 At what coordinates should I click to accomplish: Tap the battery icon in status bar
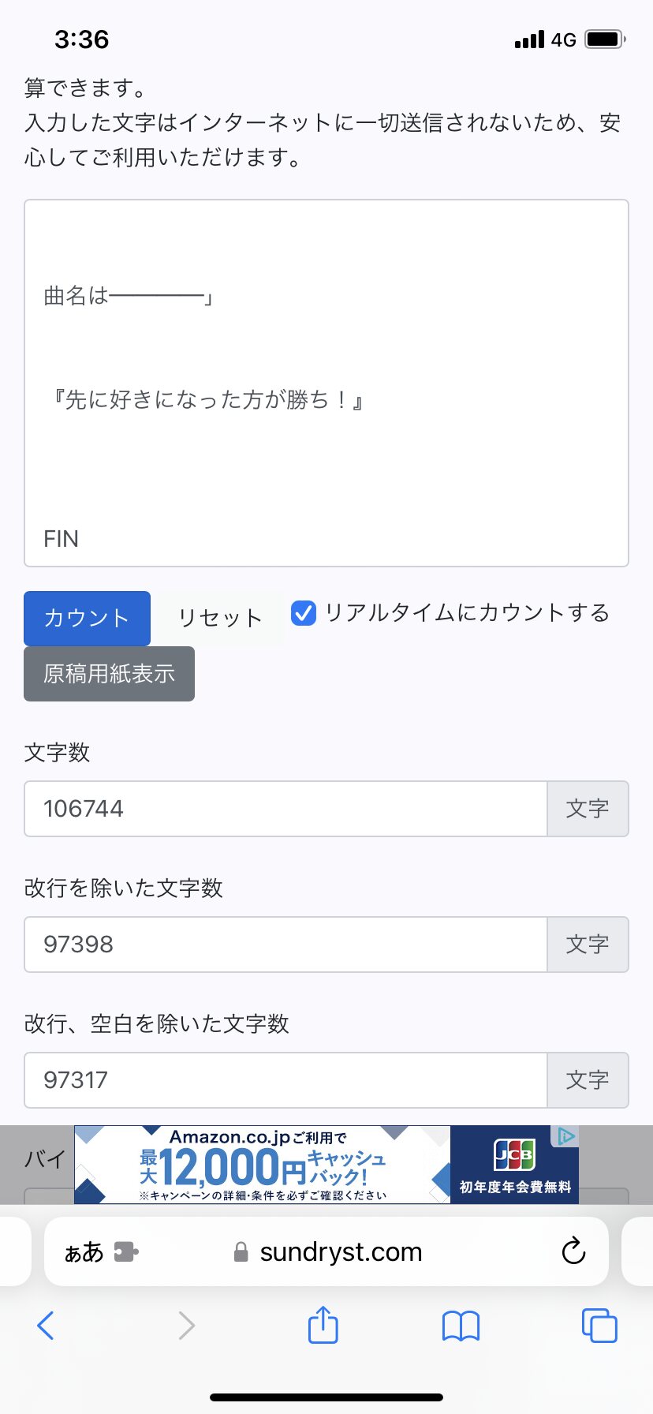pyautogui.click(x=606, y=39)
